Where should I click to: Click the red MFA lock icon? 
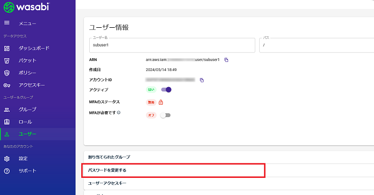pyautogui.click(x=161, y=102)
